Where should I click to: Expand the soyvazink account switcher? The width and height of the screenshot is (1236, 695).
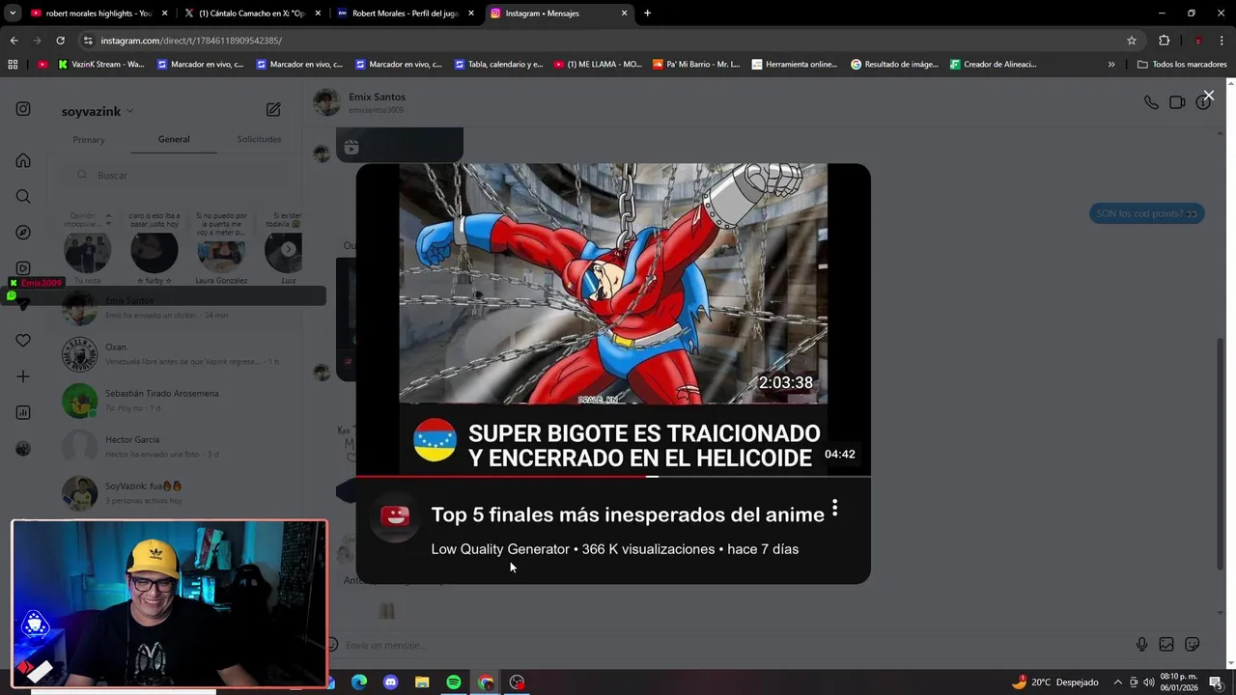pyautogui.click(x=98, y=111)
